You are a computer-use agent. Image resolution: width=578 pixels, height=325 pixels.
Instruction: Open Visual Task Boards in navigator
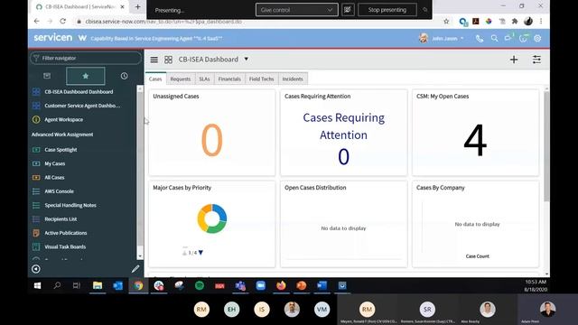coord(65,246)
